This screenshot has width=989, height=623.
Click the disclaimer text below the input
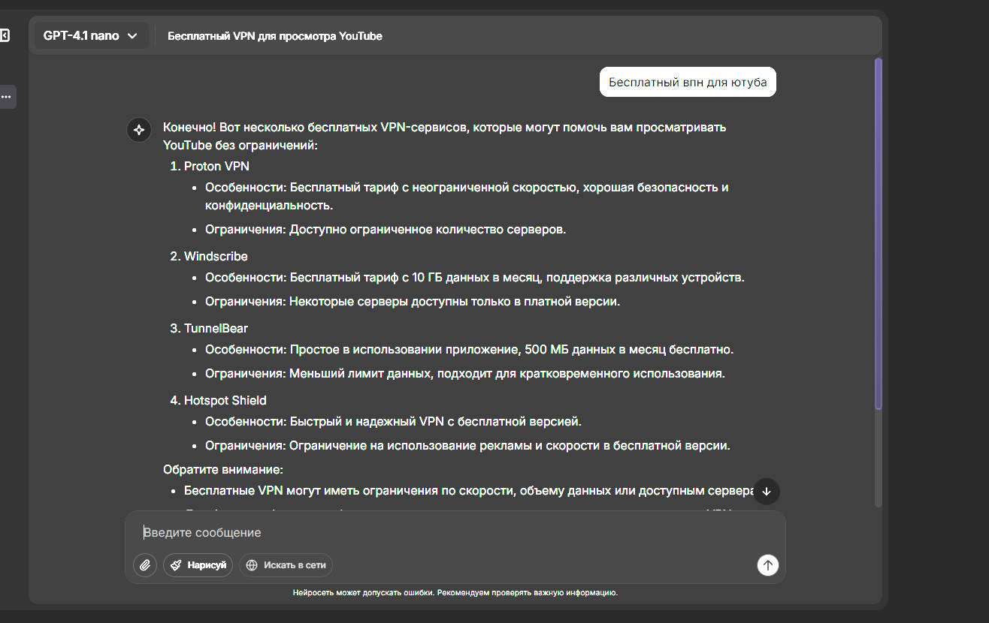pos(455,593)
